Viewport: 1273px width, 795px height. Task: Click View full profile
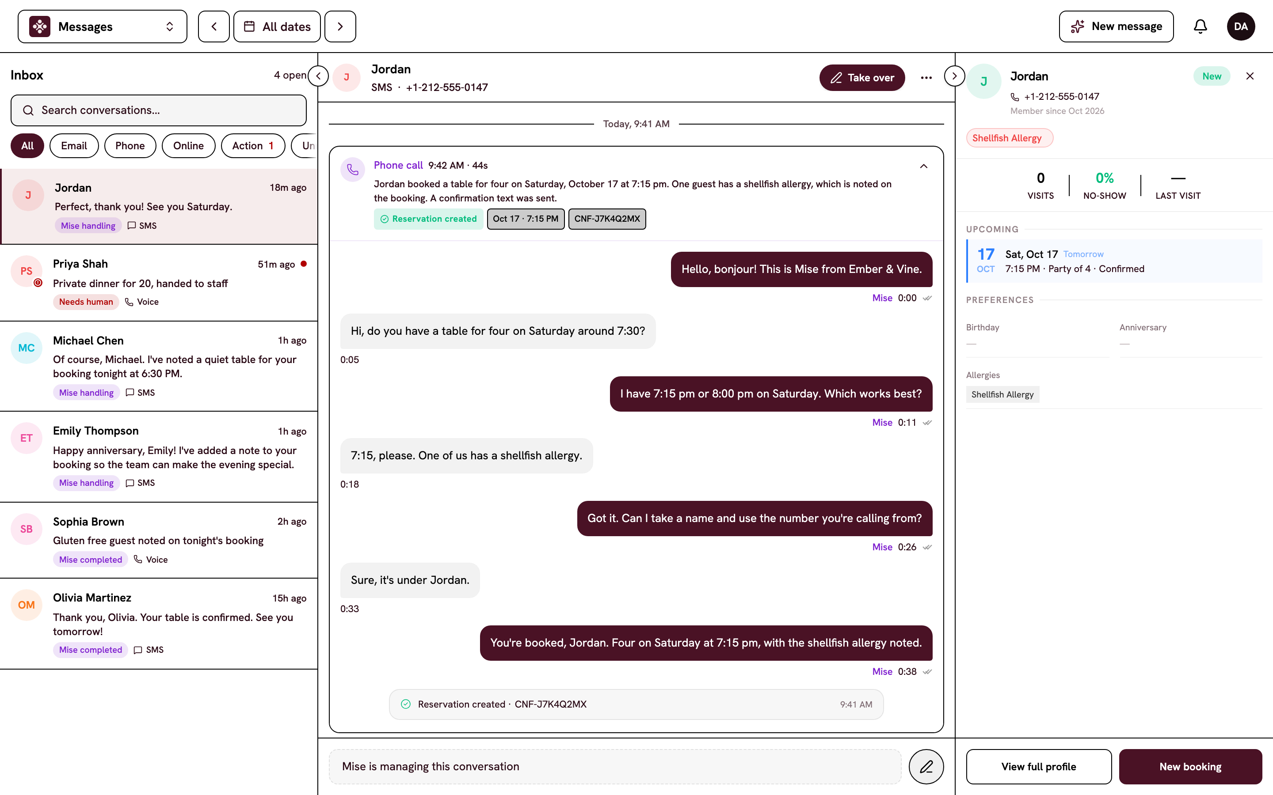[x=1038, y=766]
